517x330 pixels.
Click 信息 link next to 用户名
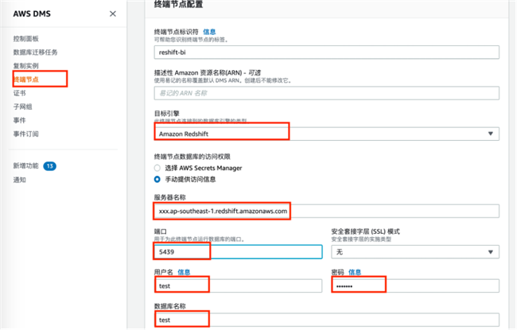point(184,272)
